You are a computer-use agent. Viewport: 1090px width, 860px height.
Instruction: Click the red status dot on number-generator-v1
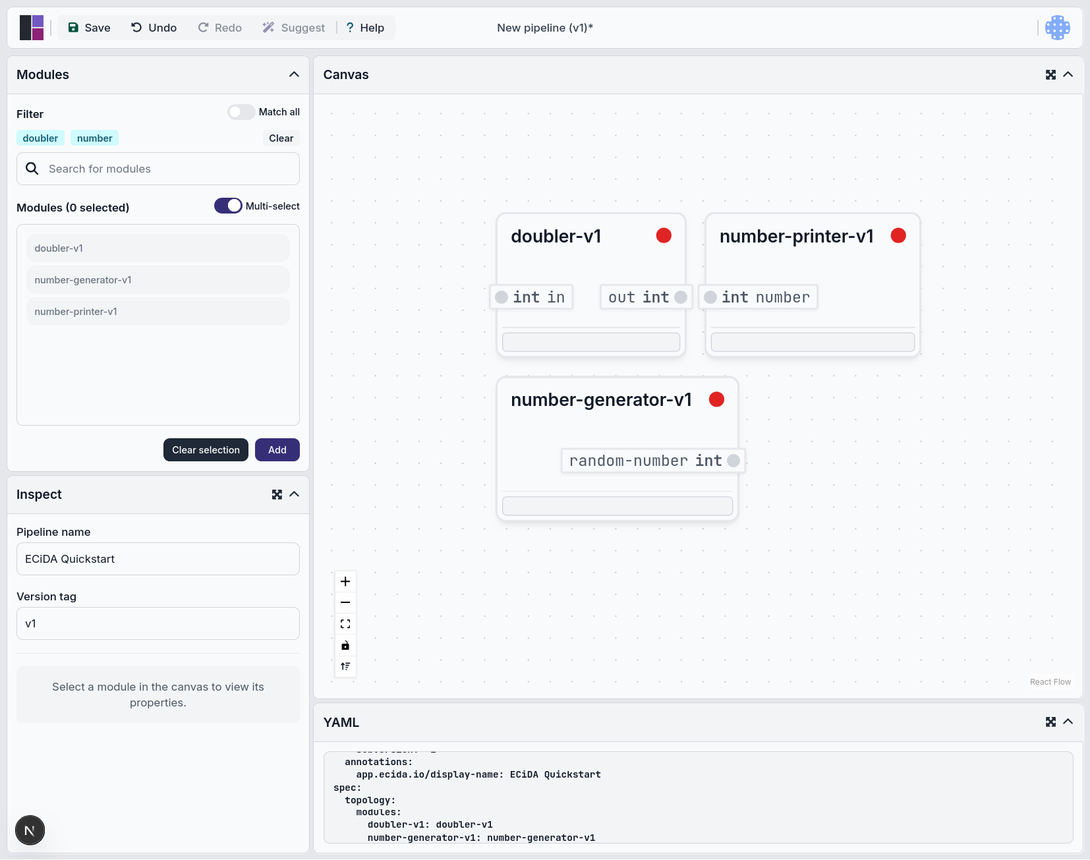pos(716,399)
